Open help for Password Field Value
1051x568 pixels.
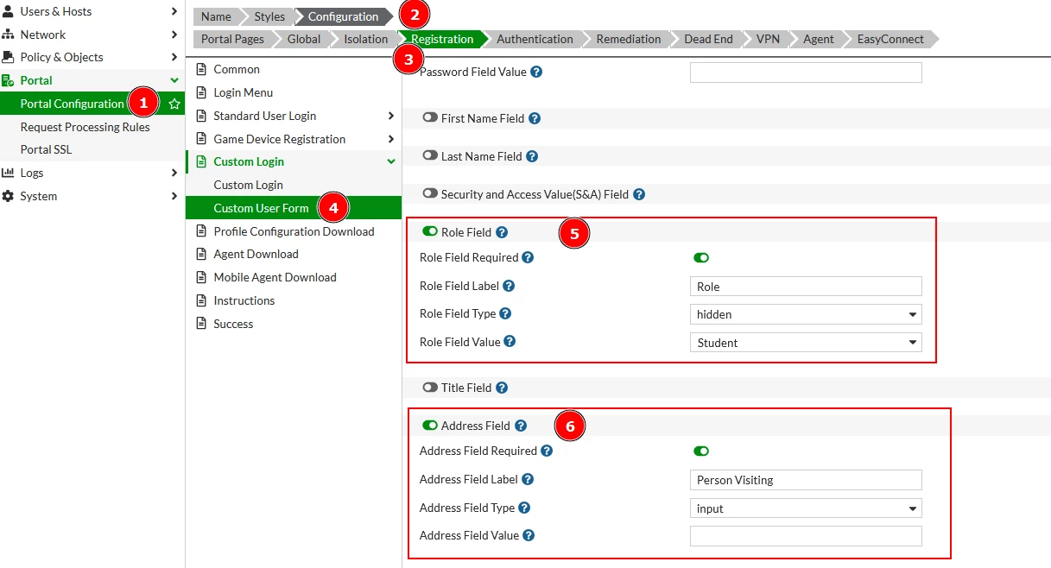tap(536, 72)
